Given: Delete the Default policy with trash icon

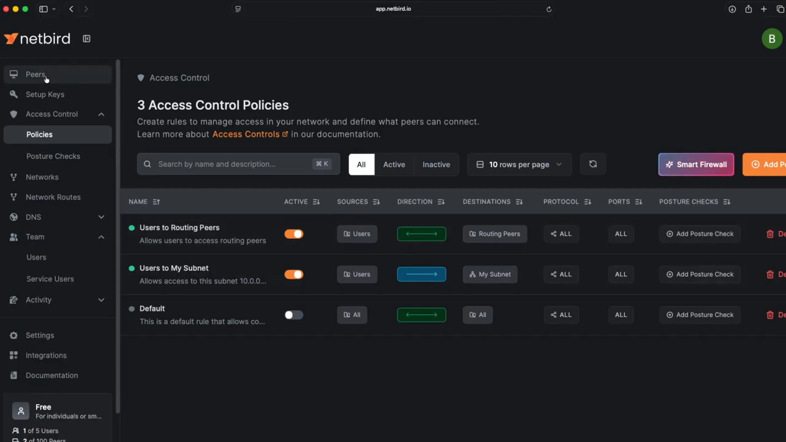Looking at the screenshot, I should [x=771, y=314].
